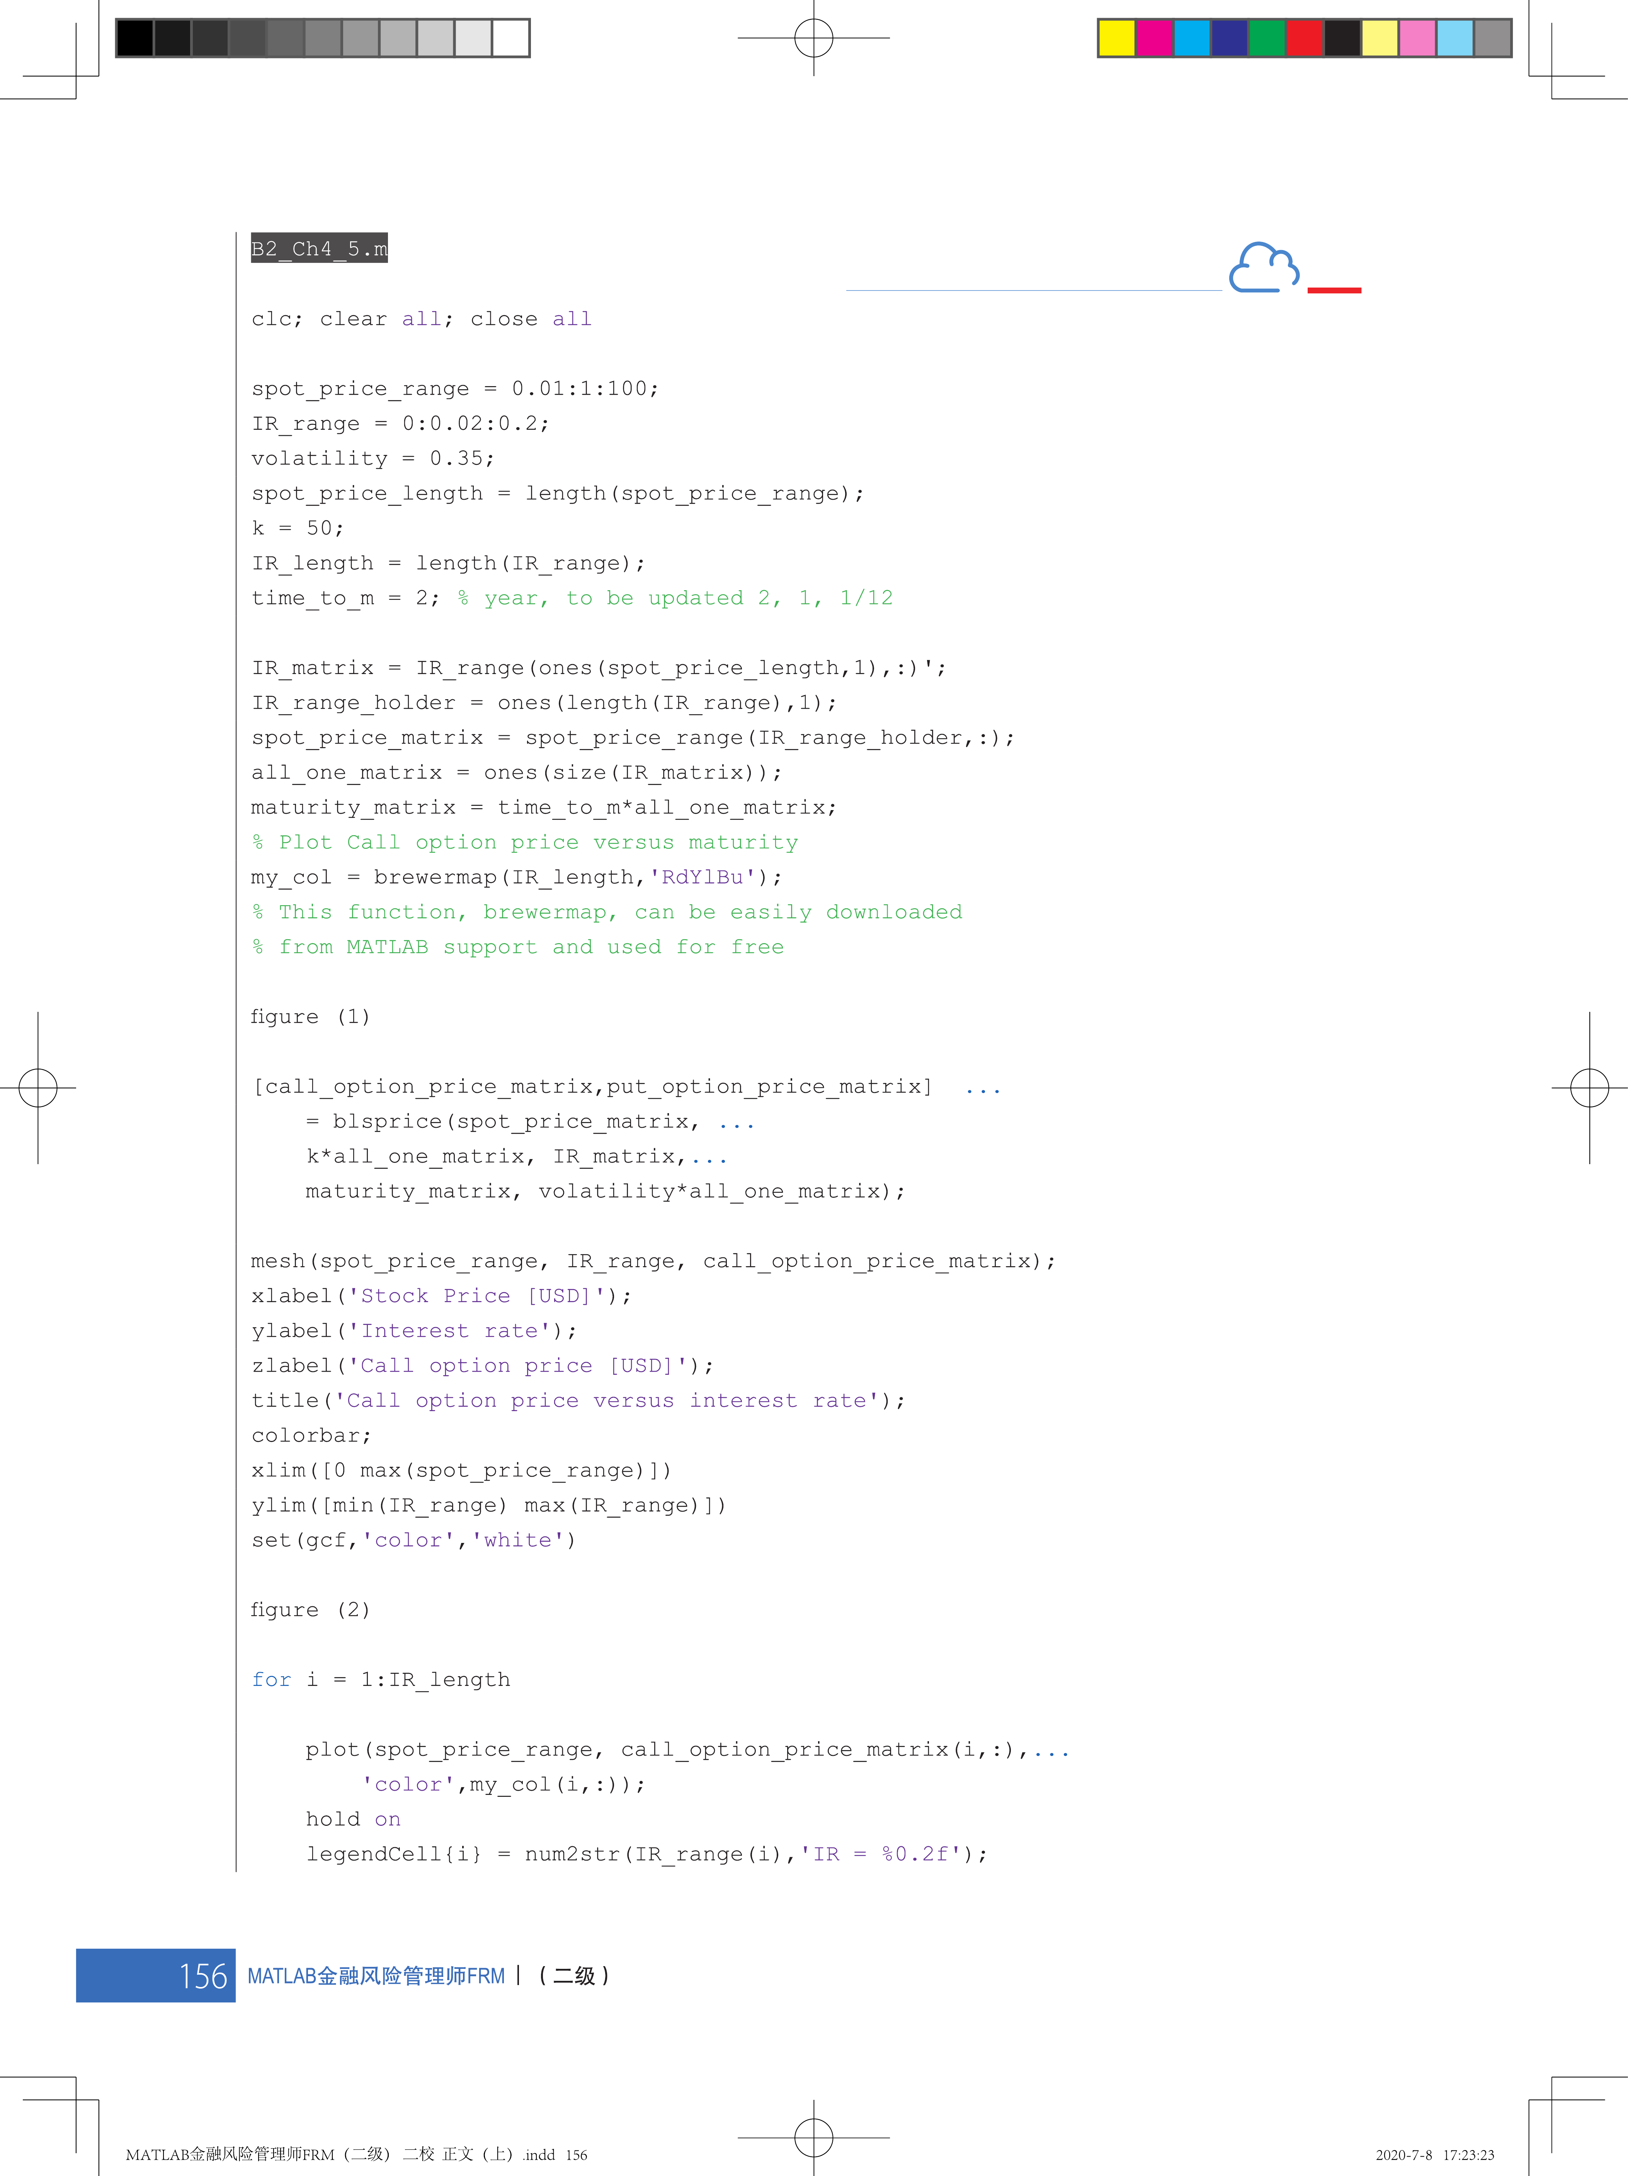This screenshot has width=1628, height=2176.
Task: Select the white grayscale swatch
Action: tap(510, 38)
